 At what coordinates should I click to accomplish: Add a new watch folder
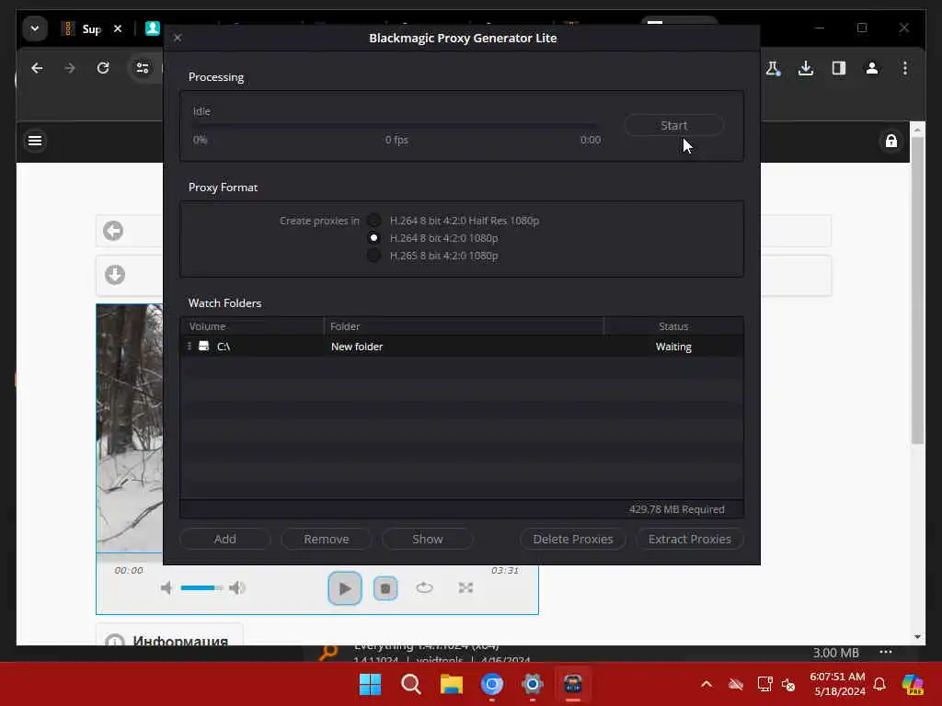tap(224, 539)
